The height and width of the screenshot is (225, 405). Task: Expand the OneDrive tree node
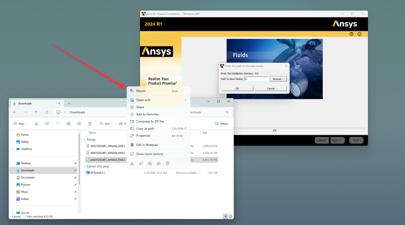[12, 149]
